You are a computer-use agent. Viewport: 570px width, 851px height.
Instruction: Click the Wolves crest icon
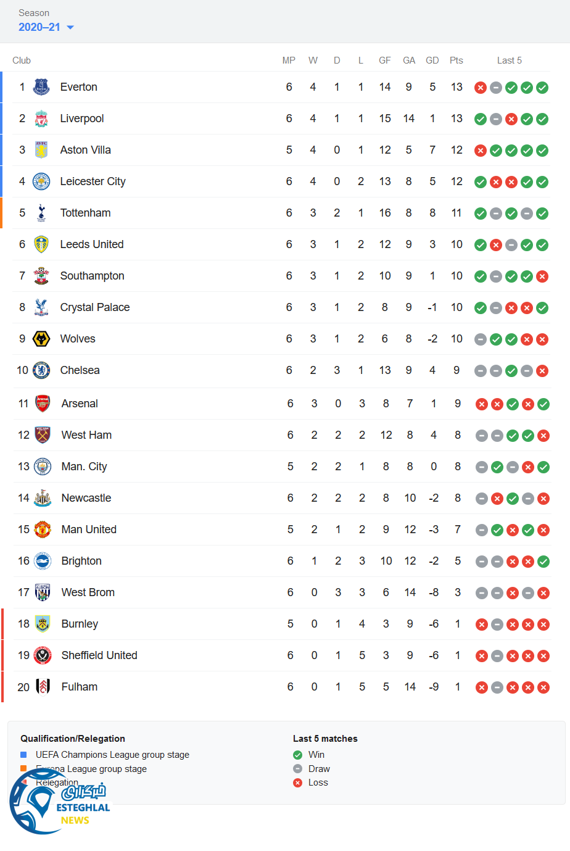(x=41, y=339)
